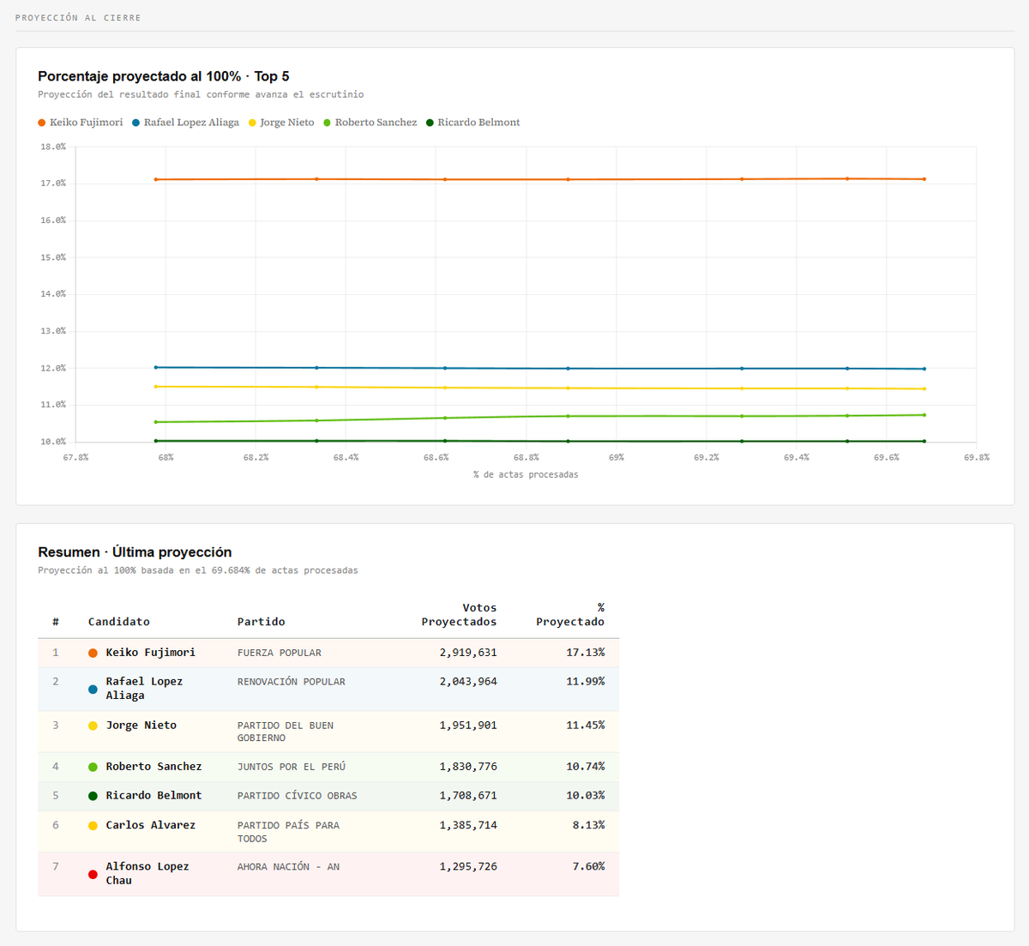
Task: Toggle Keiko Fujimori series in chart legend
Action: (x=81, y=123)
